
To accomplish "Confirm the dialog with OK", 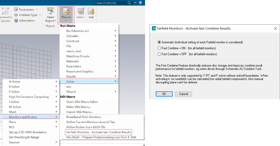I will click(164, 94).
